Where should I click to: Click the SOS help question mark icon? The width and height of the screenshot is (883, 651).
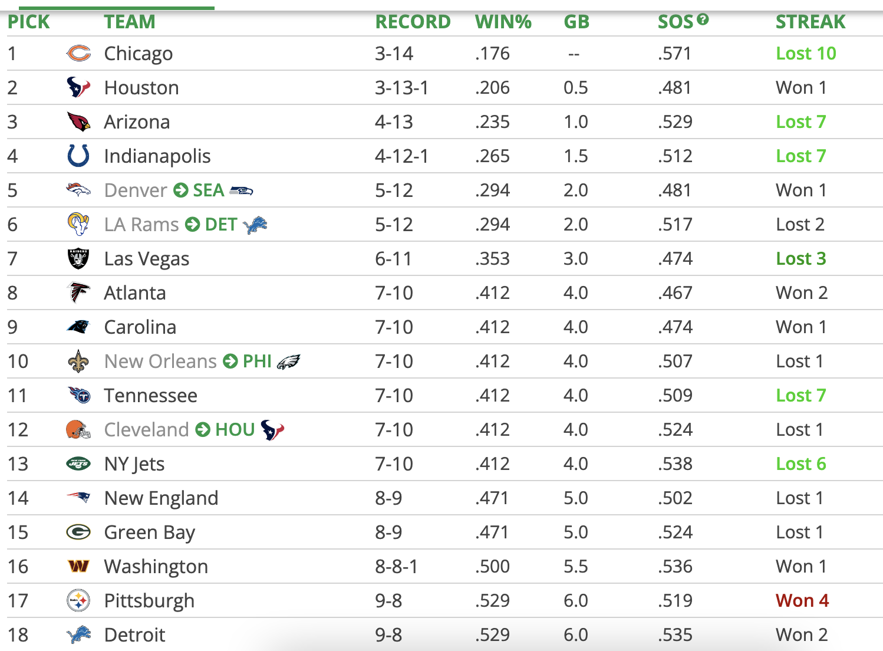703,19
